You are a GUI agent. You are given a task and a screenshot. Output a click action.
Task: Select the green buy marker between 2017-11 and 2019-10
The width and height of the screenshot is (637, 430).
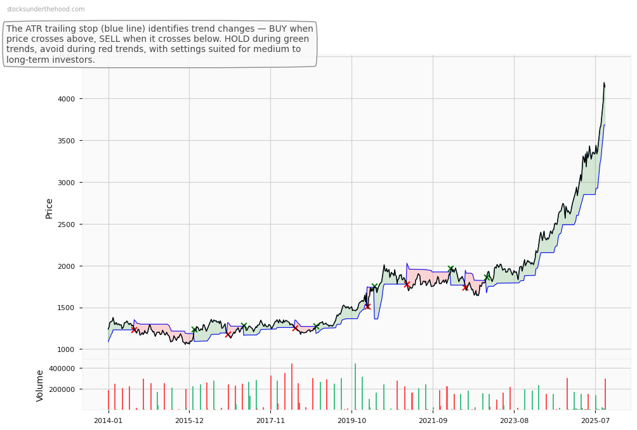[316, 327]
